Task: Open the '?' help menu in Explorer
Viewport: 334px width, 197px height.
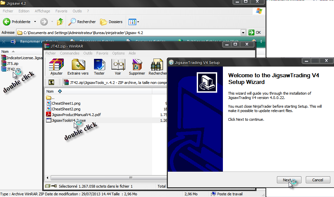Action: point(88,11)
